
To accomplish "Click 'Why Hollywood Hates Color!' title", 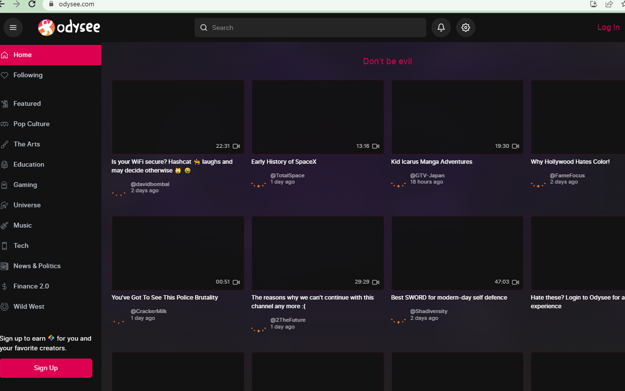I will 570,162.
